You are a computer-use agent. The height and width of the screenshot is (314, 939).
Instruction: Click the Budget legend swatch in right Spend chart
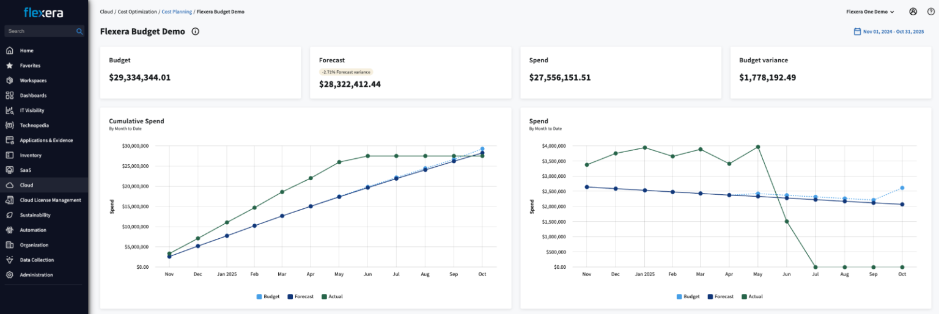(x=680, y=296)
